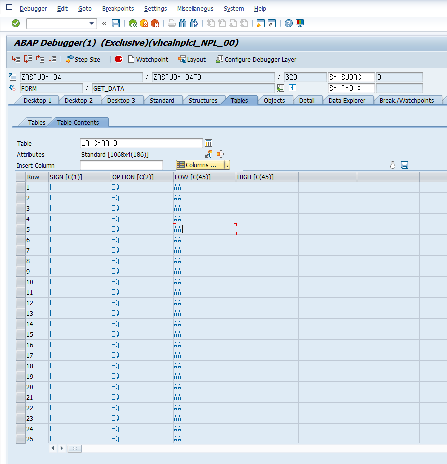Click the info icon next to GET_DATA
Image resolution: width=447 pixels, height=464 pixels.
click(x=292, y=87)
